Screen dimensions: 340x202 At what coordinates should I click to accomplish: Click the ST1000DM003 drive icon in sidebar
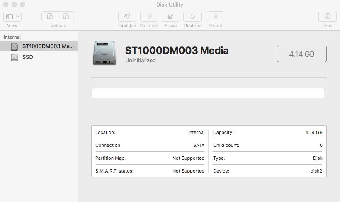pos(15,46)
